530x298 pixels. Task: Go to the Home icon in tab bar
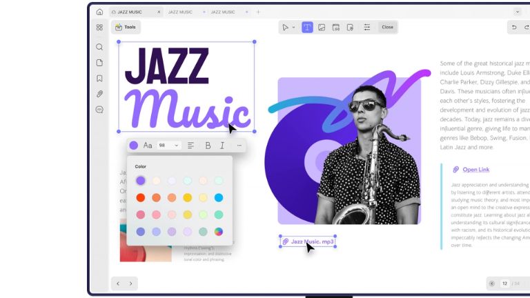point(99,12)
